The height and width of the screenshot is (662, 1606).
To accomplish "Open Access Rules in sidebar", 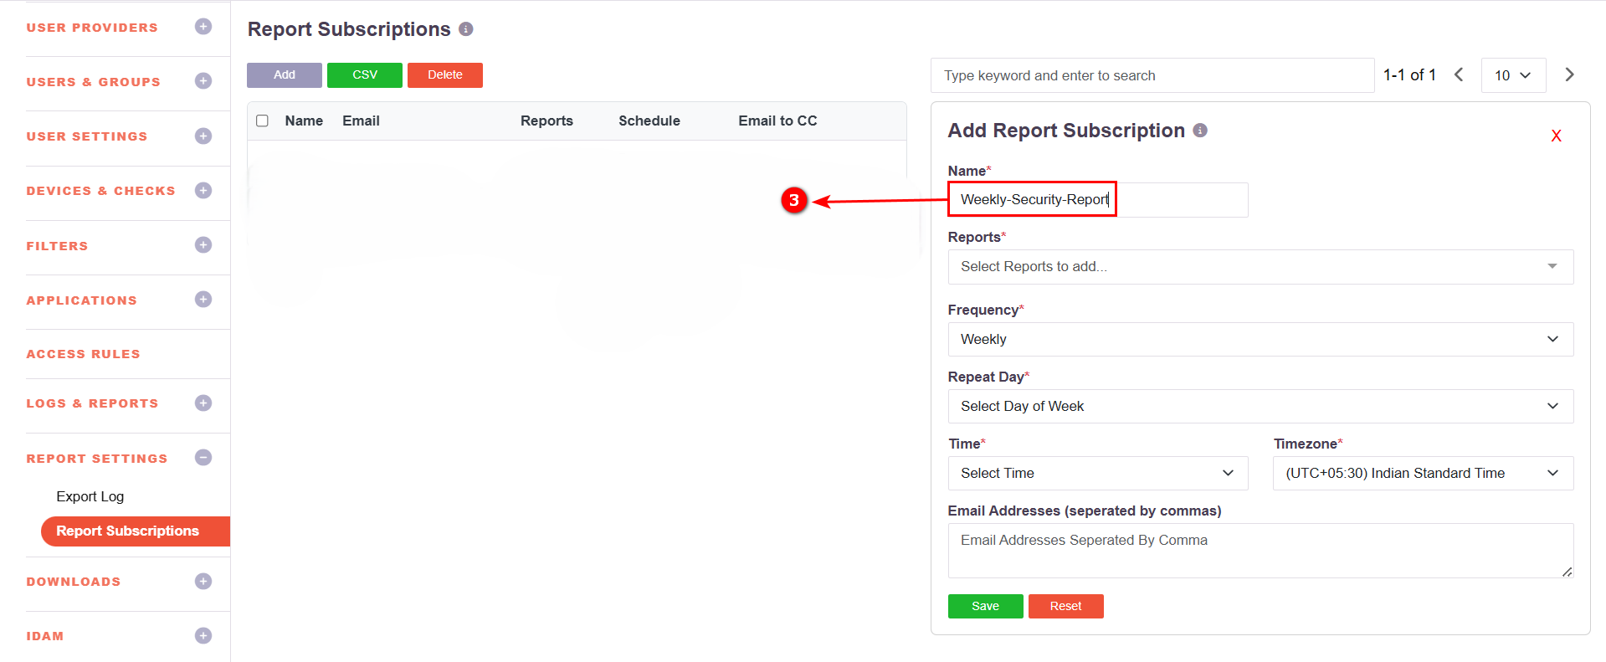I will point(83,354).
